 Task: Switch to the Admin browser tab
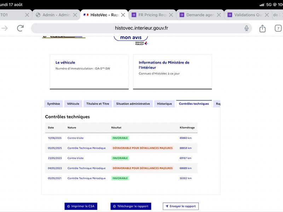[x=56, y=15]
